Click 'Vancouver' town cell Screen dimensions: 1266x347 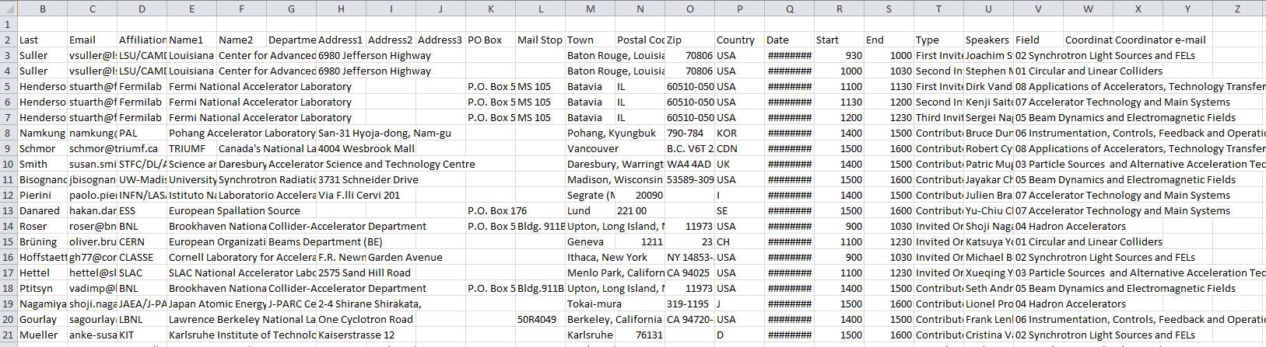(x=590, y=148)
